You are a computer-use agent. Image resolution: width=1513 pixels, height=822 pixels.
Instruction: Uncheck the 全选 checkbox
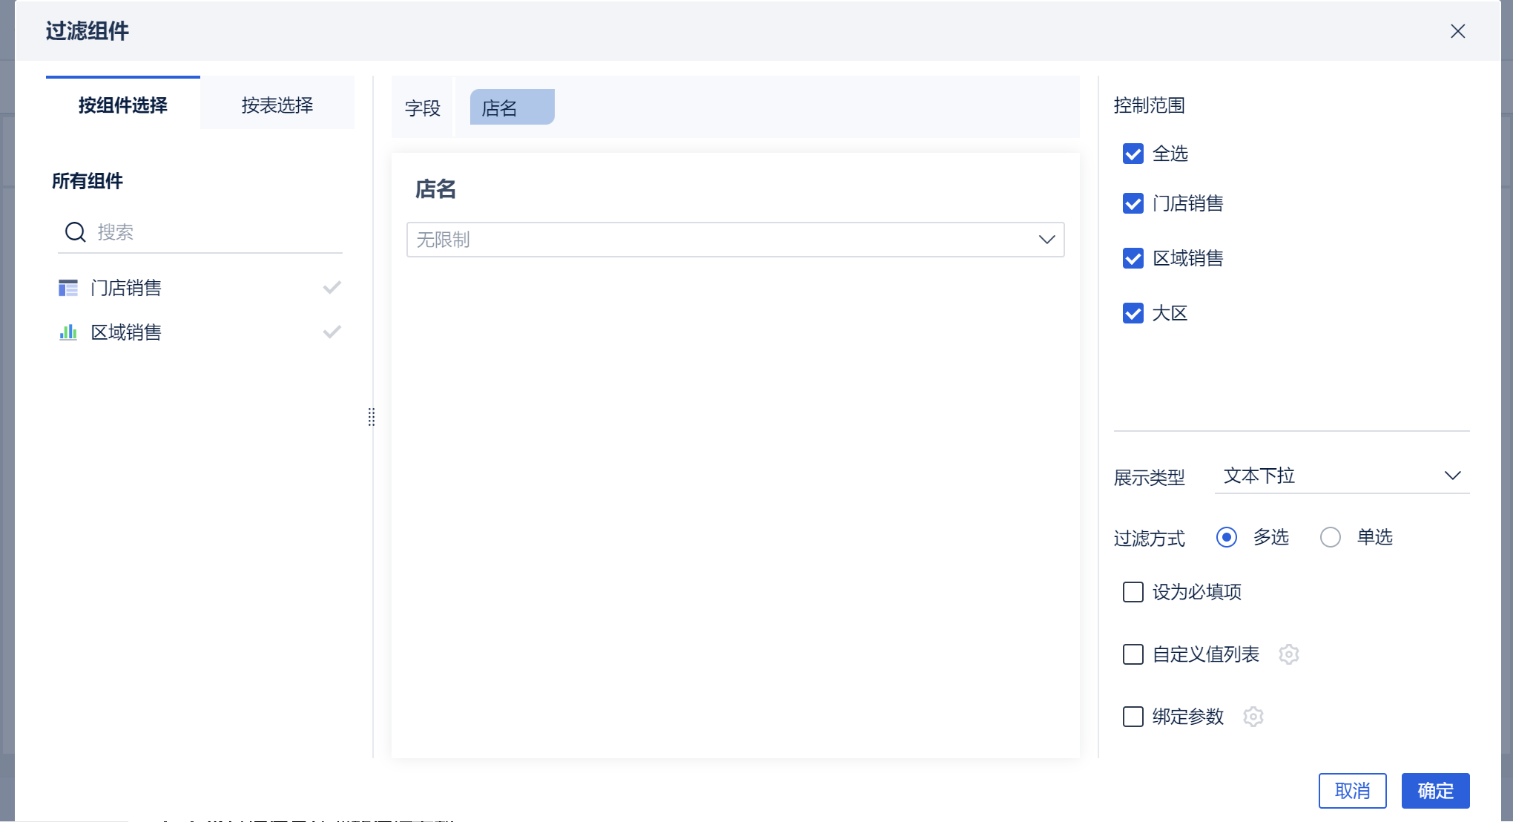[x=1133, y=154]
